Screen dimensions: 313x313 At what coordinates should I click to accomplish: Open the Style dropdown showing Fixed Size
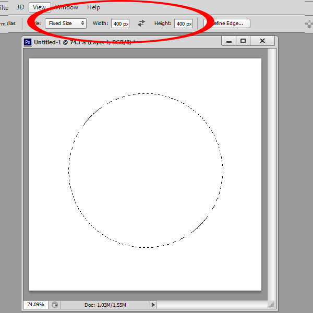coord(66,23)
